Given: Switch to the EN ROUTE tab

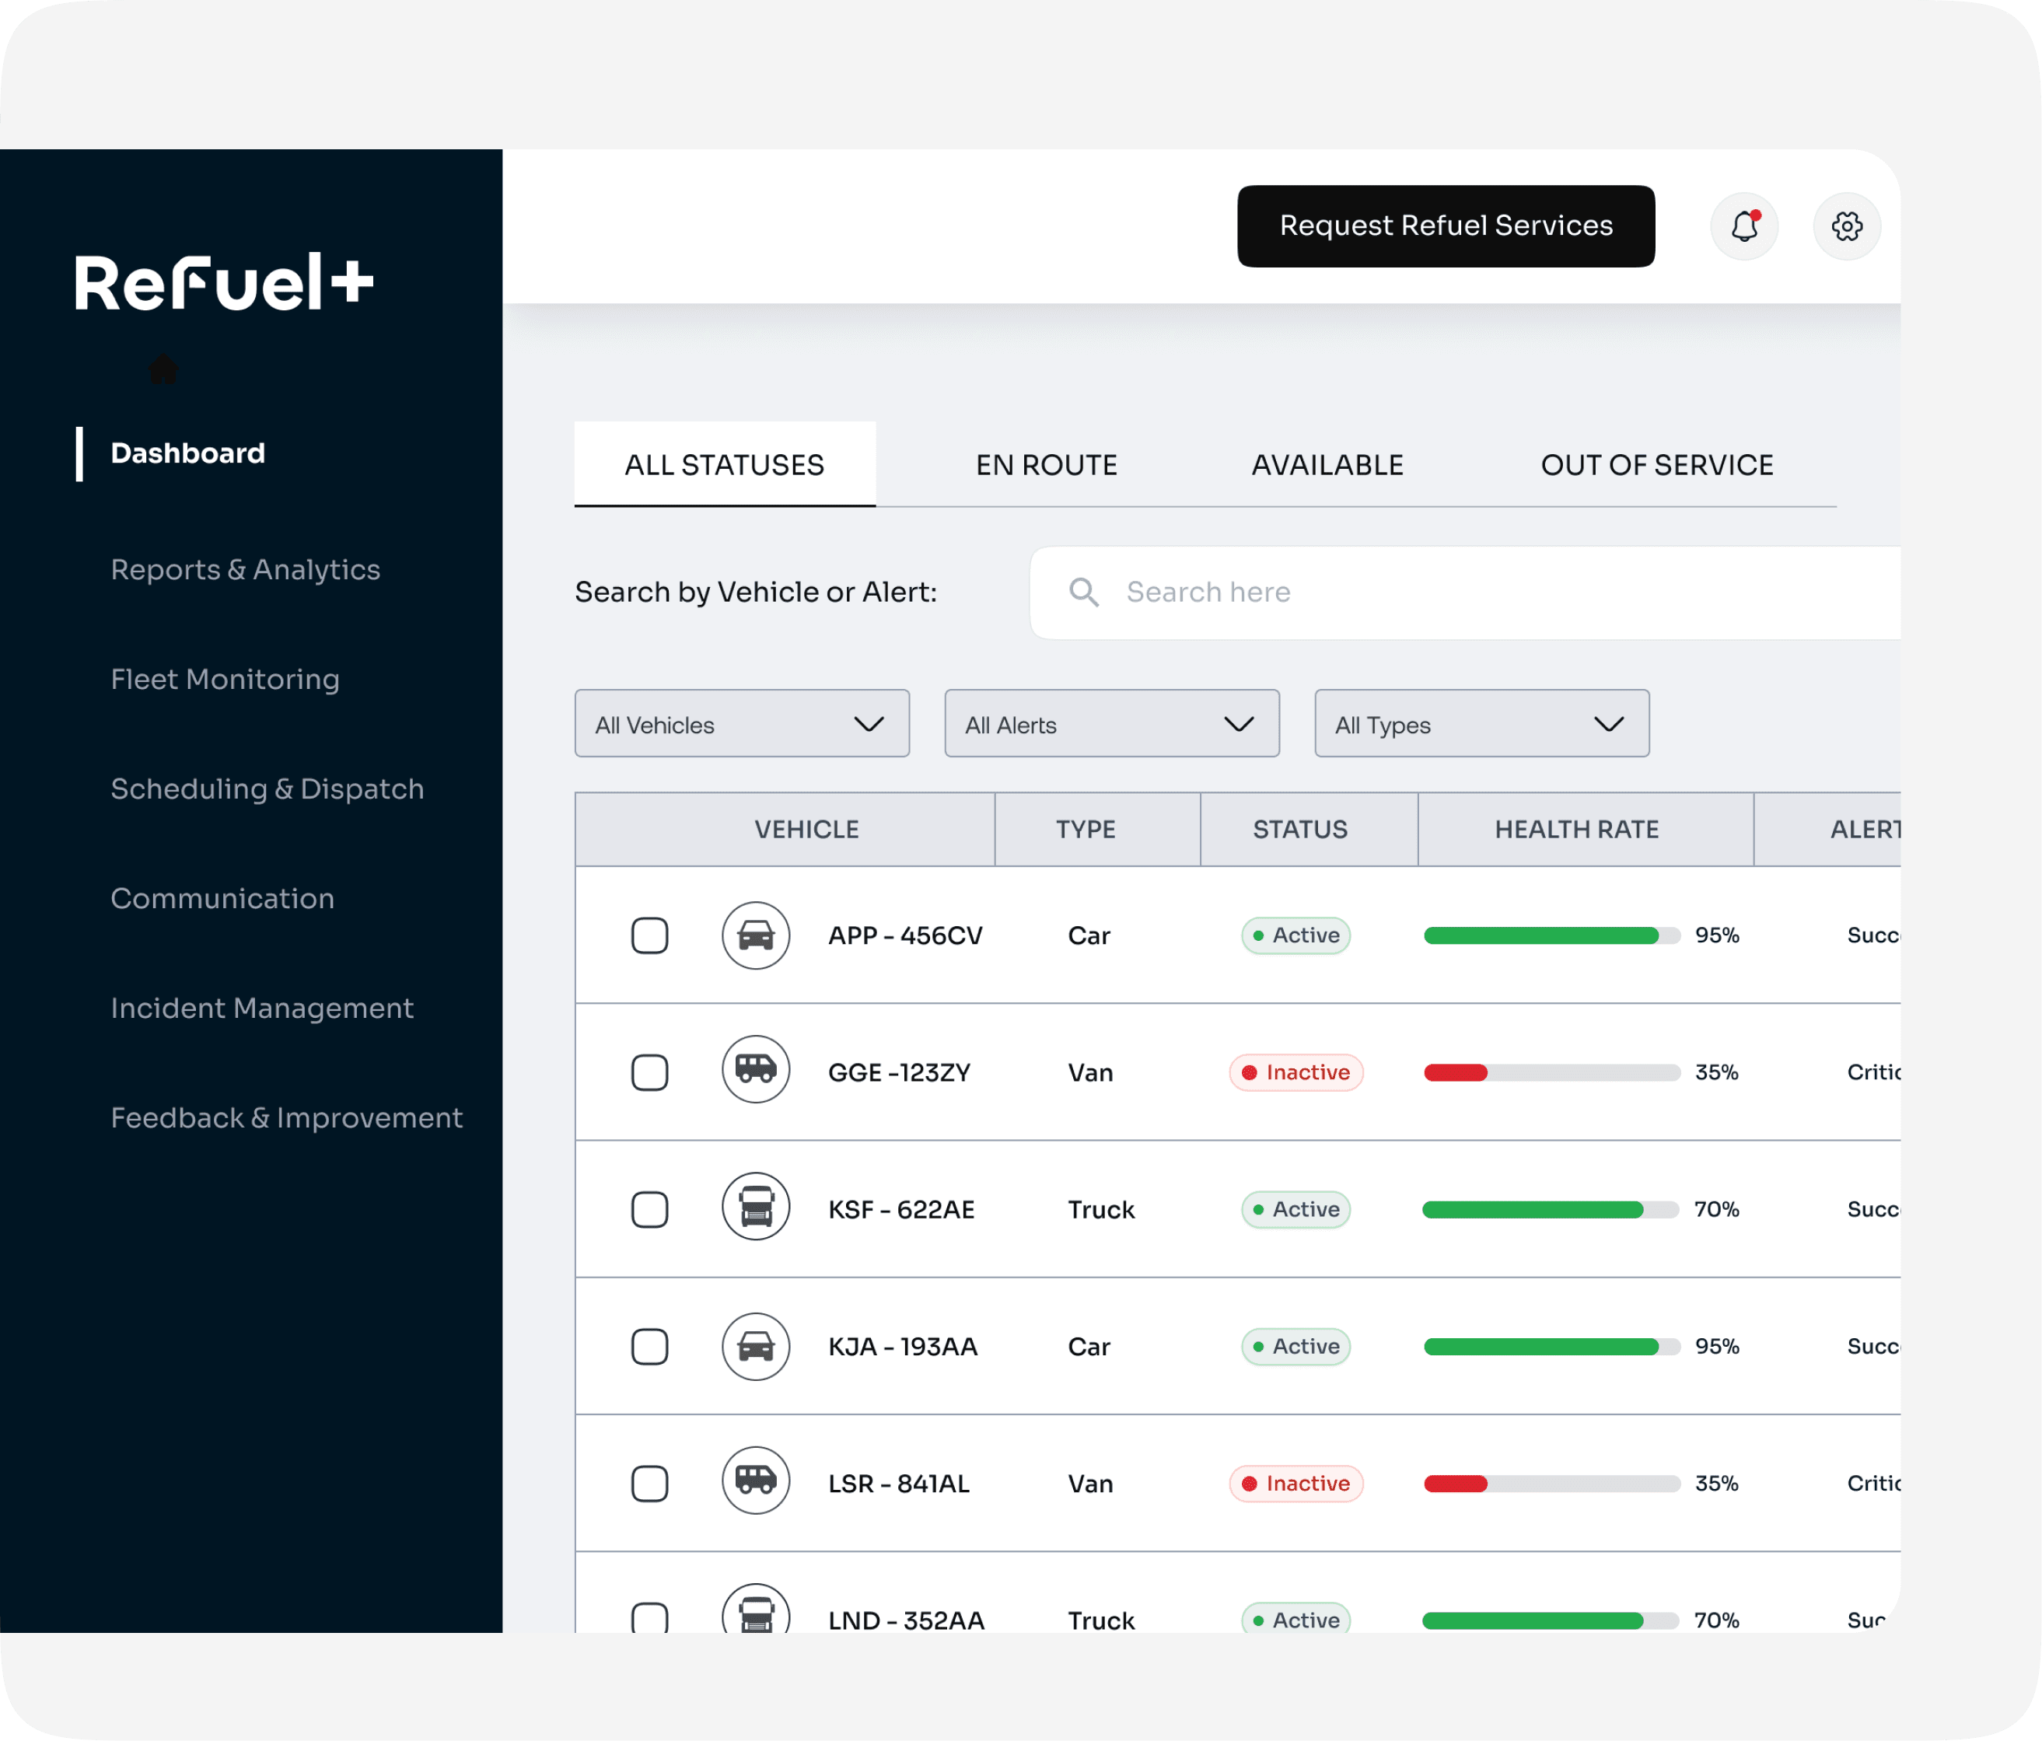Looking at the screenshot, I should tap(1047, 465).
